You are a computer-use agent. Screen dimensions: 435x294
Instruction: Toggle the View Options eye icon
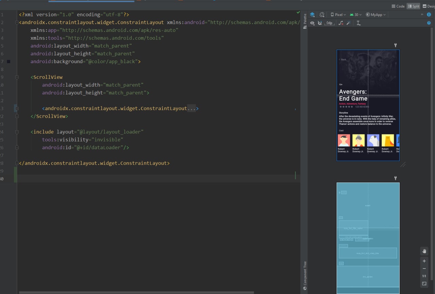click(x=312, y=23)
